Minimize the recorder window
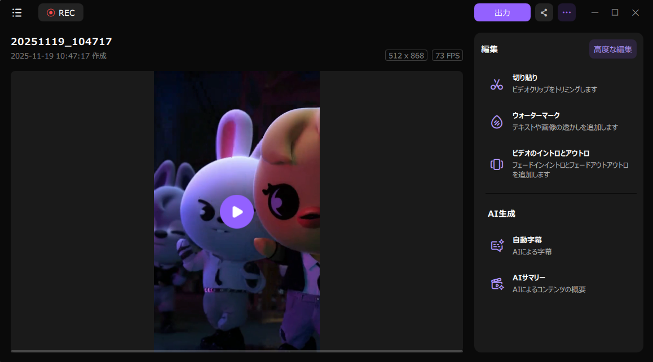Screen dimensions: 653x362 pyautogui.click(x=595, y=12)
